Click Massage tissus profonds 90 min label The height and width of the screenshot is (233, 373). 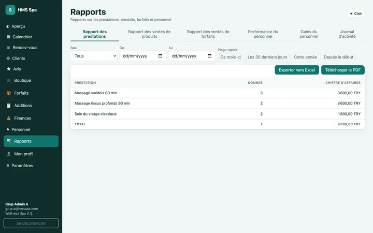click(x=102, y=103)
